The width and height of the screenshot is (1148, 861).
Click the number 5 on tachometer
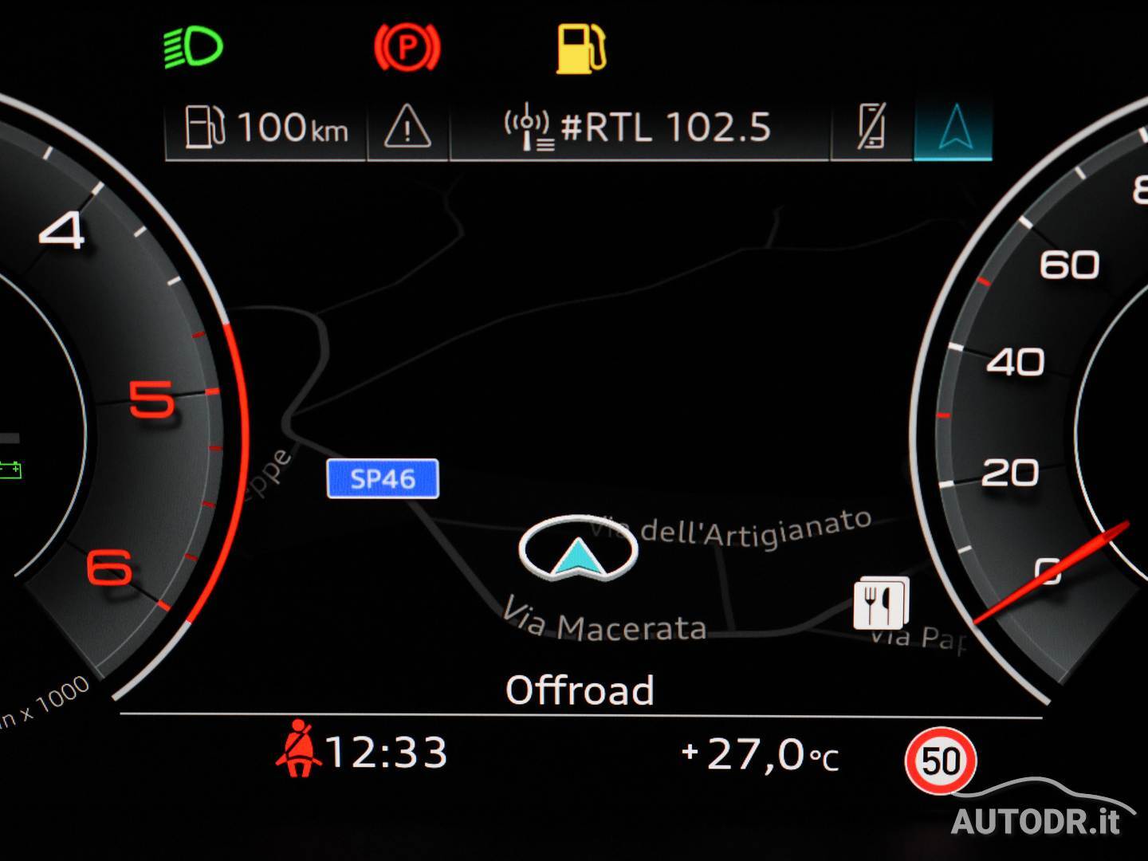click(151, 399)
